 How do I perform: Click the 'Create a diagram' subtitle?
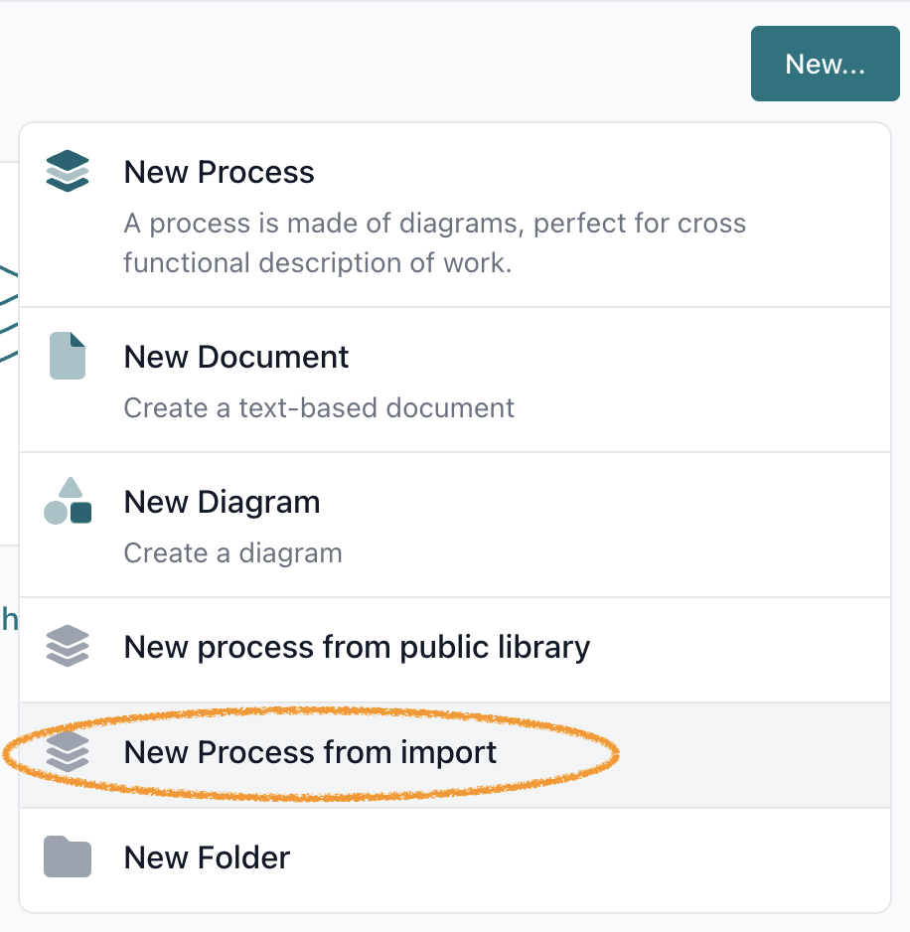(233, 553)
